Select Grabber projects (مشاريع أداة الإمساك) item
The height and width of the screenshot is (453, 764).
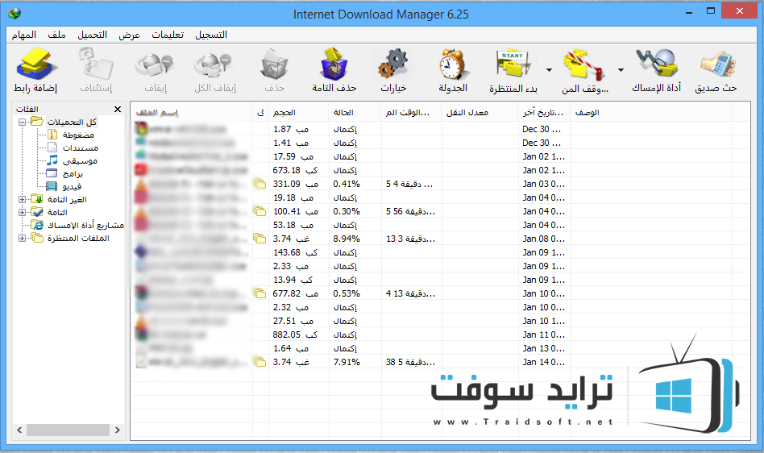point(85,225)
